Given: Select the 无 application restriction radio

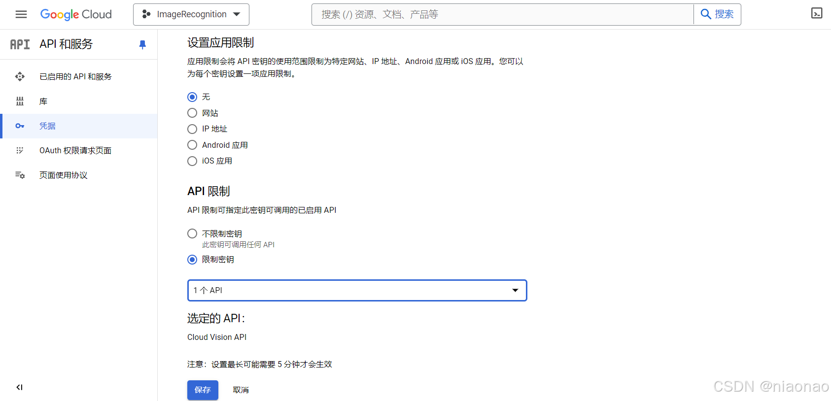Looking at the screenshot, I should pyautogui.click(x=192, y=97).
